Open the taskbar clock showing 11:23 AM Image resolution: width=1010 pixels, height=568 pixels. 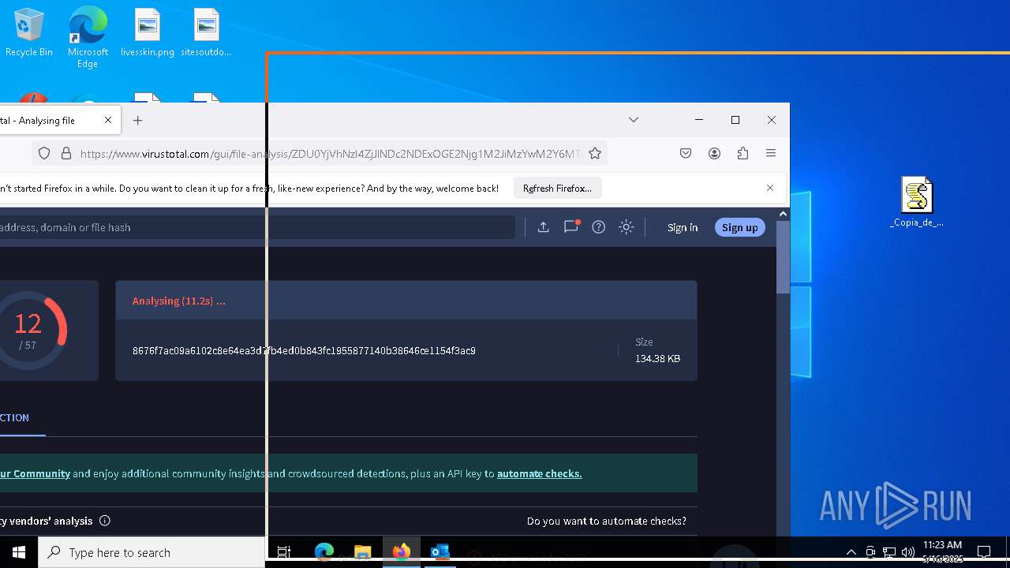942,552
